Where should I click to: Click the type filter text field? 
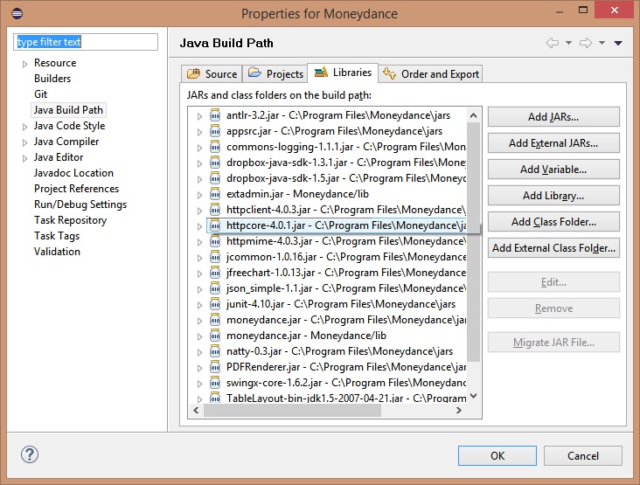point(86,42)
